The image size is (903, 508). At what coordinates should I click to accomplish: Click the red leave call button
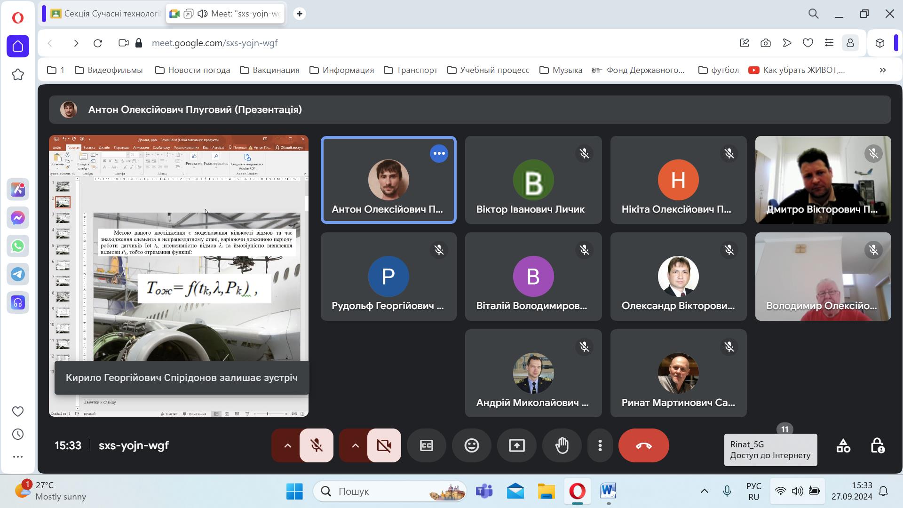coord(643,445)
